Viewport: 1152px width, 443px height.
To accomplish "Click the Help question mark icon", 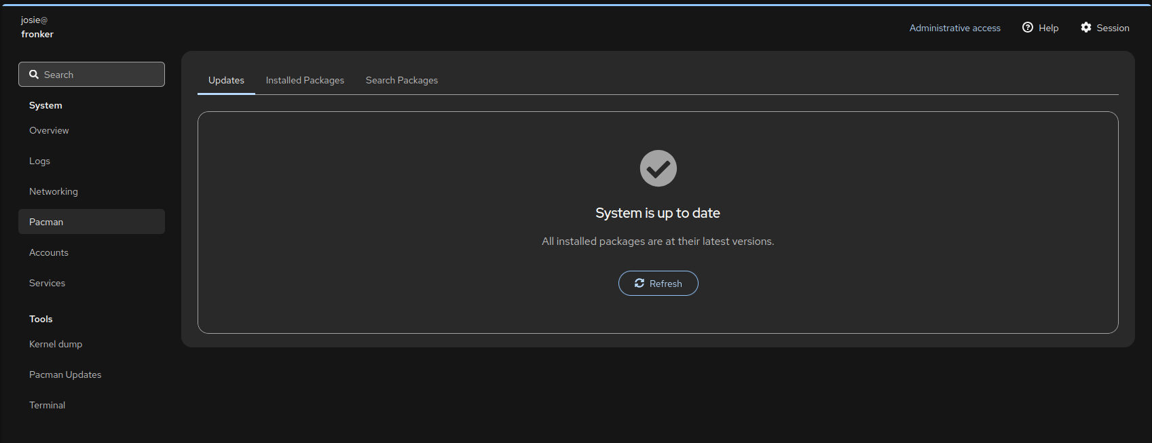I will tap(1027, 27).
